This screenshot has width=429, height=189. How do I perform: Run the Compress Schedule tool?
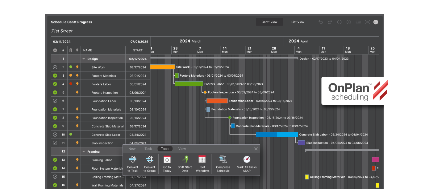pyautogui.click(x=223, y=159)
